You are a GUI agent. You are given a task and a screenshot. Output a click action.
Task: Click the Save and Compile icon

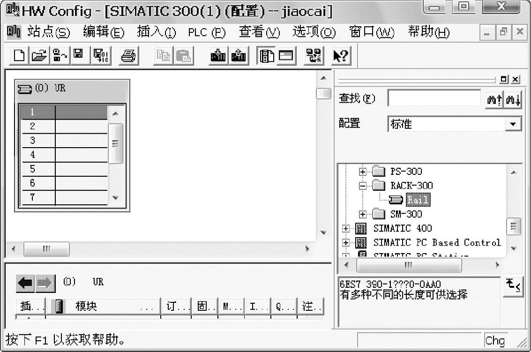101,56
